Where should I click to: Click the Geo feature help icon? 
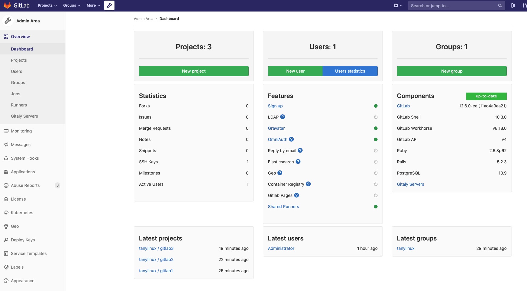tap(280, 173)
